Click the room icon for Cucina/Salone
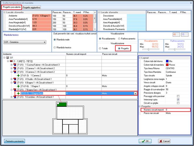The height and width of the screenshot is (146, 194). [x=15, y=64]
